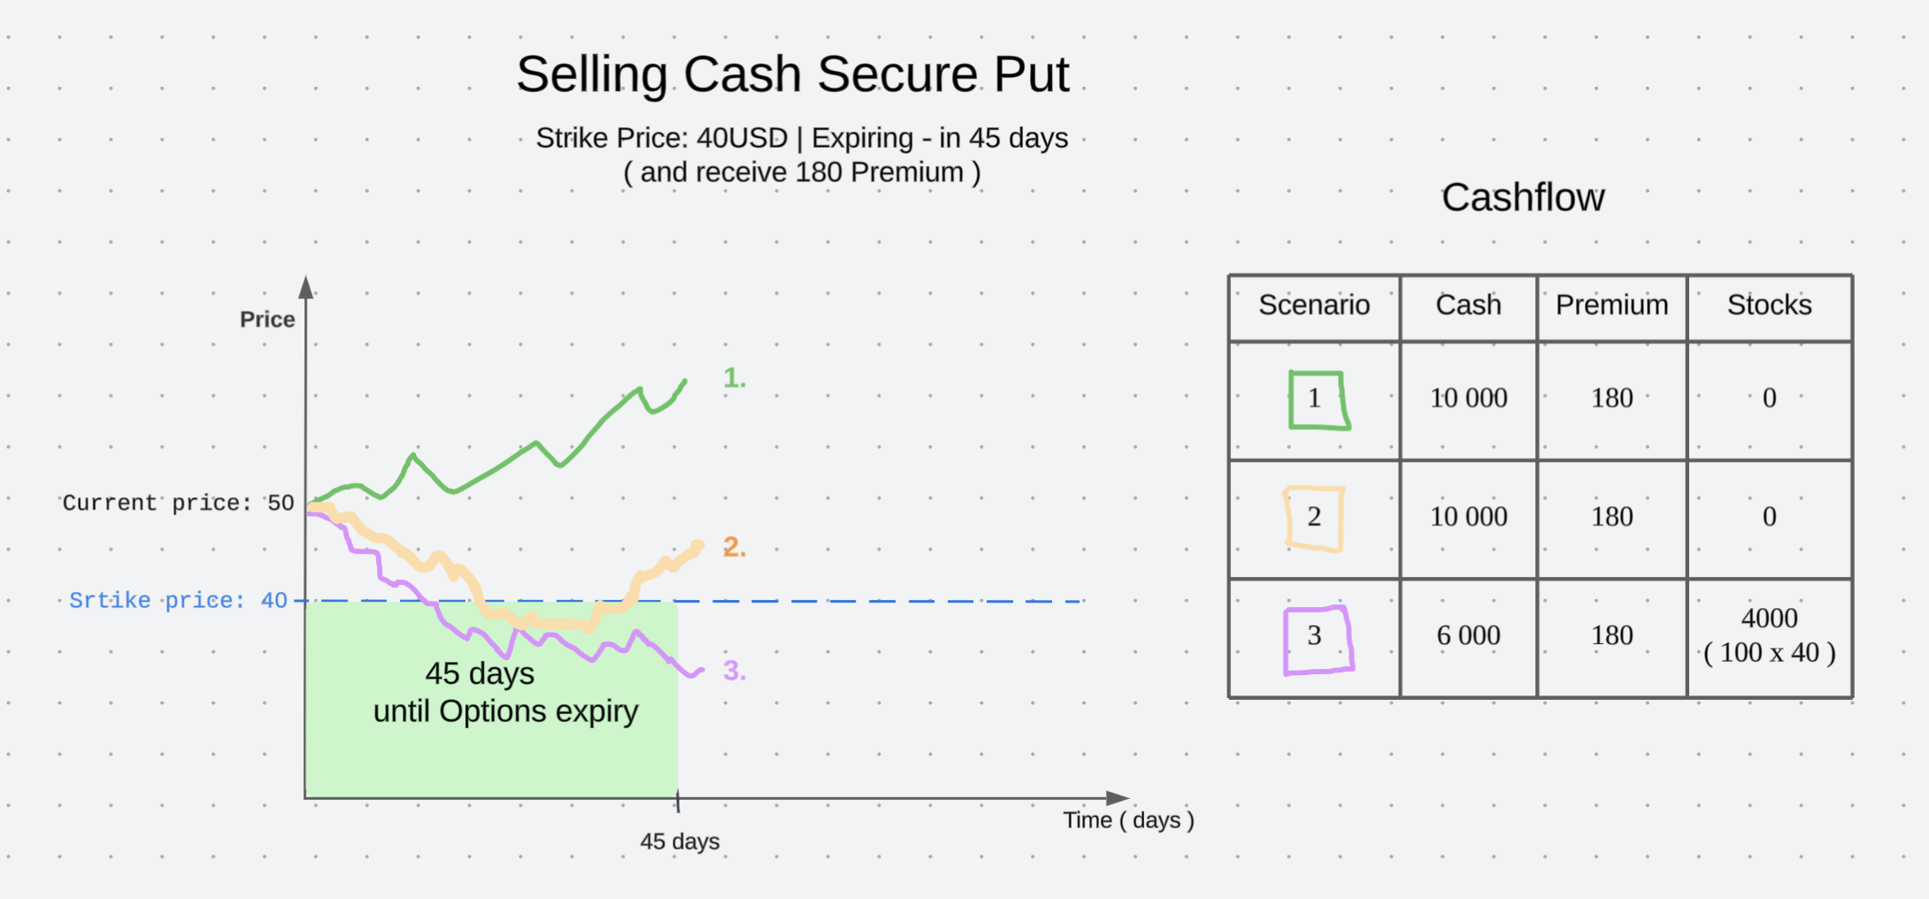Click the "Cashflow" table heading
The width and height of the screenshot is (1929, 899).
[1522, 197]
